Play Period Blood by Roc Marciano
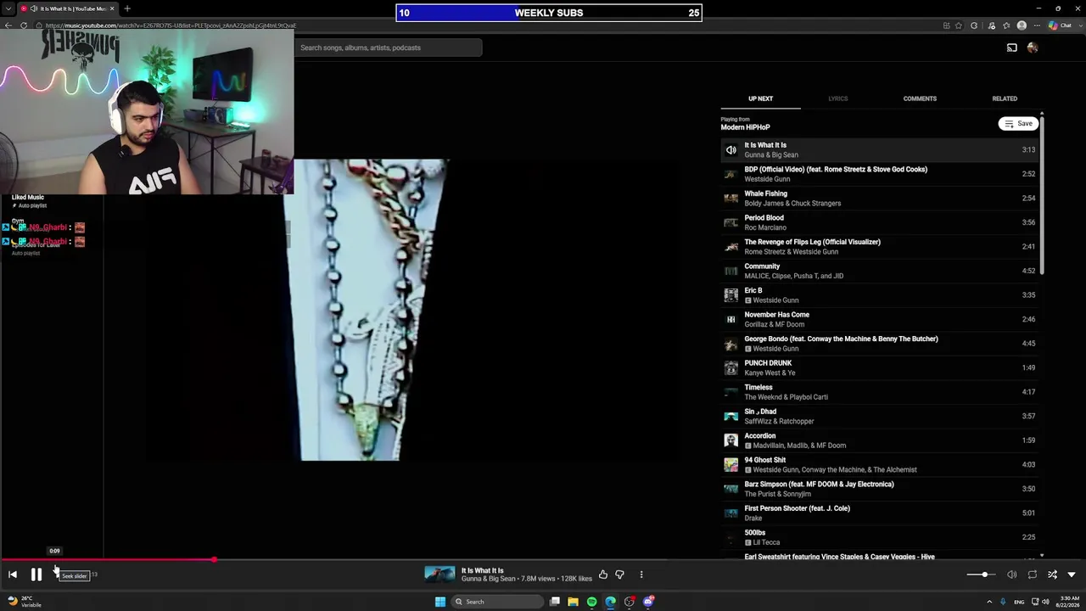Viewport: 1086px width, 611px height. coord(879,222)
